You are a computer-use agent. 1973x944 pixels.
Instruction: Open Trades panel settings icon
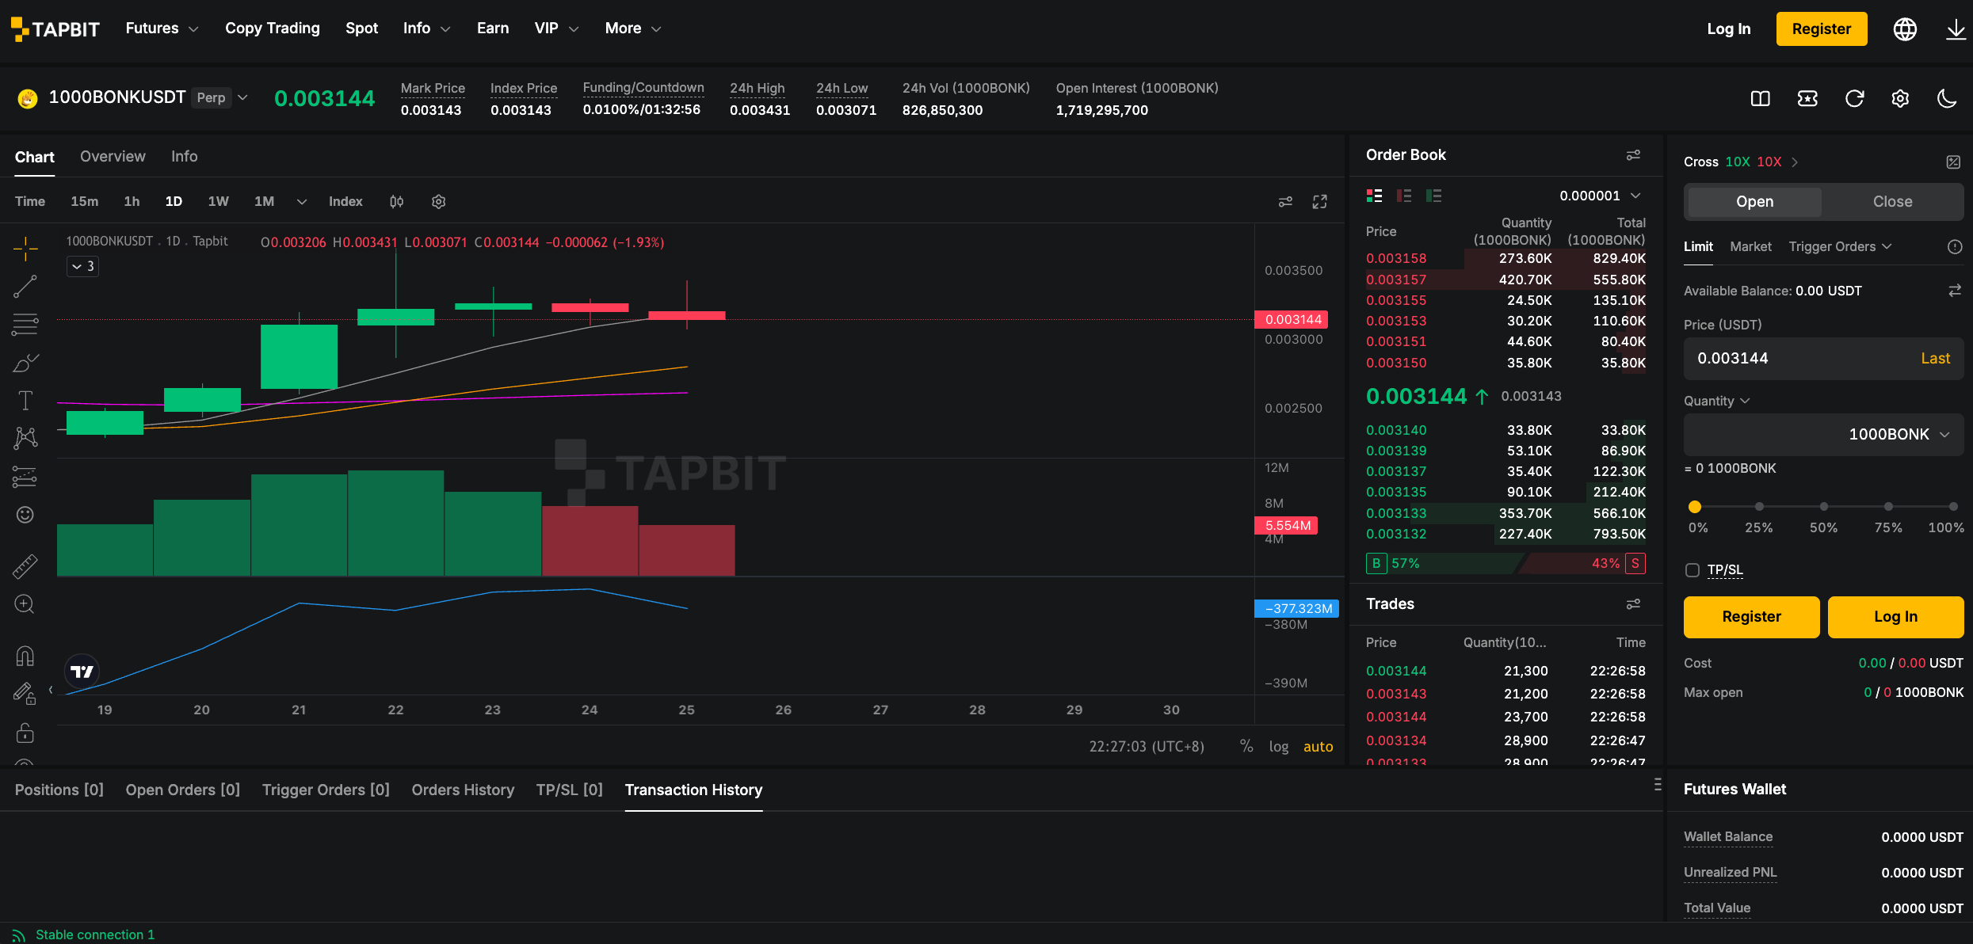click(1633, 604)
